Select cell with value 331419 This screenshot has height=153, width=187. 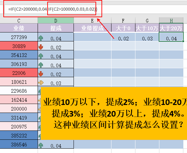click(19, 118)
